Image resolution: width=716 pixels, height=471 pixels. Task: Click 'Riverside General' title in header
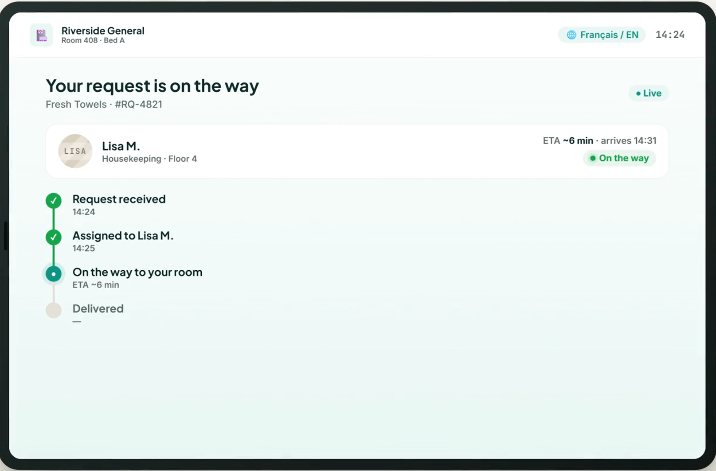point(103,31)
